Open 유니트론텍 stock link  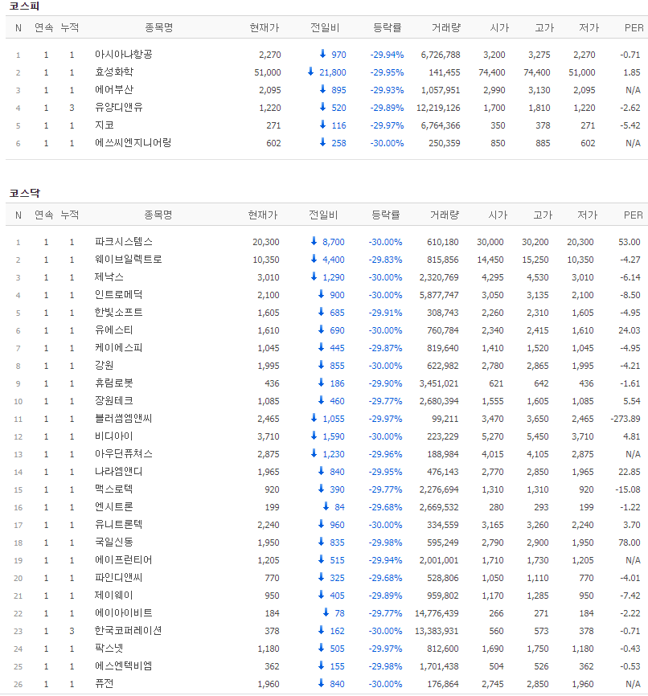tap(118, 525)
